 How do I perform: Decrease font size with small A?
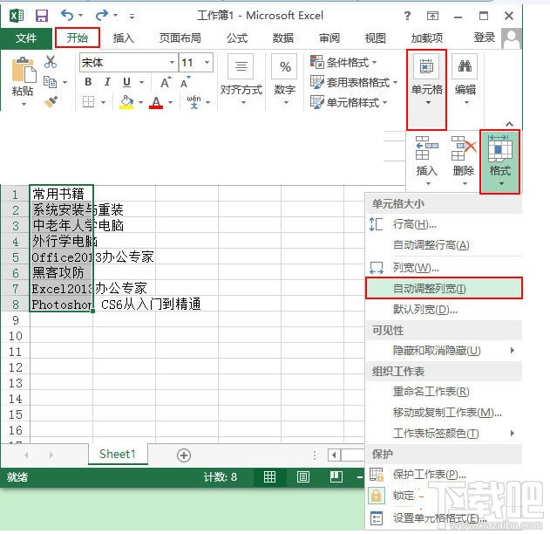click(x=185, y=82)
